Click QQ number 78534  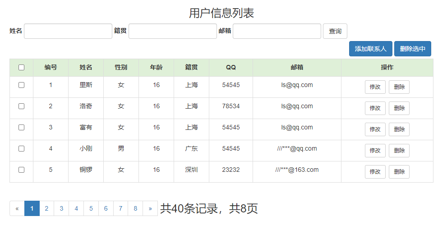[231, 106]
